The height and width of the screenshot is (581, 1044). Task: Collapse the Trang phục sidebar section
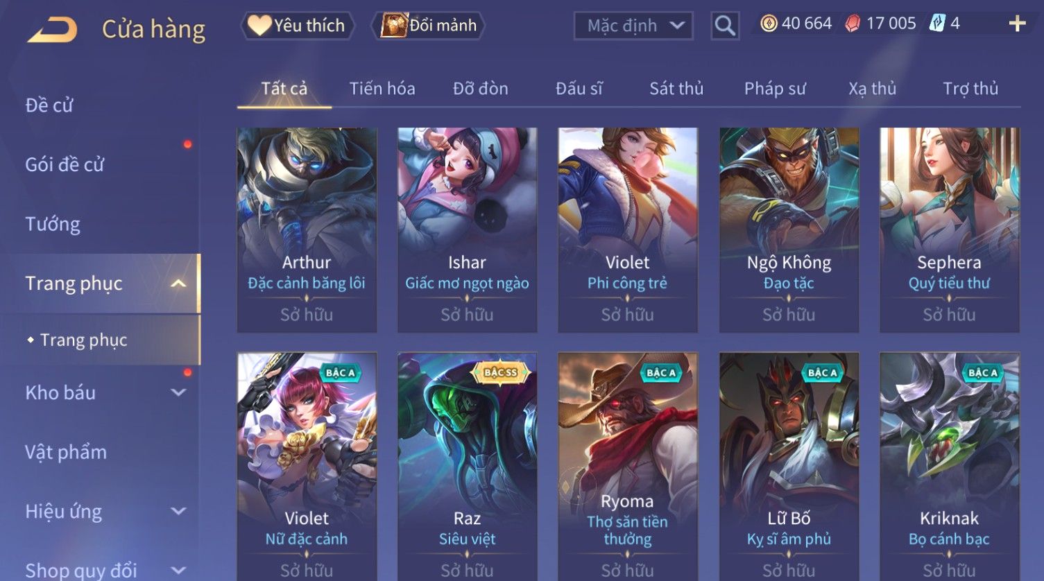coord(178,283)
